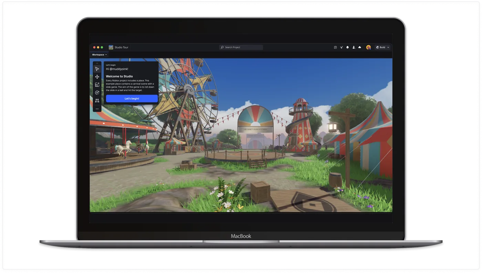This screenshot has height=273, width=482.
Task: Activate the Move tool
Action: [x=97, y=77]
